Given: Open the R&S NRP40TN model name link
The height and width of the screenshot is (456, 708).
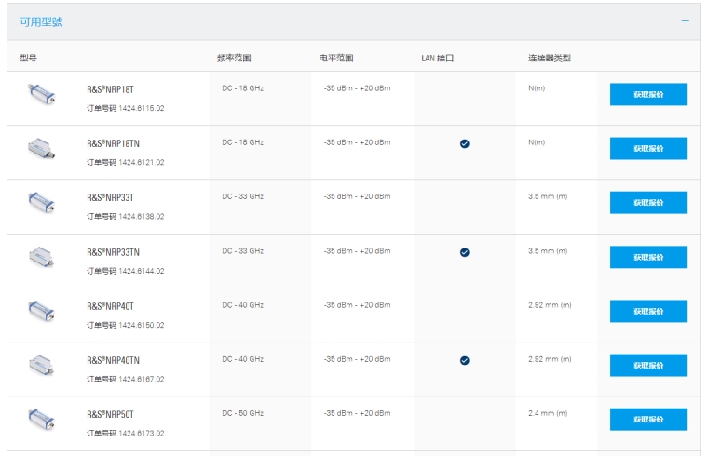Looking at the screenshot, I should [x=113, y=360].
